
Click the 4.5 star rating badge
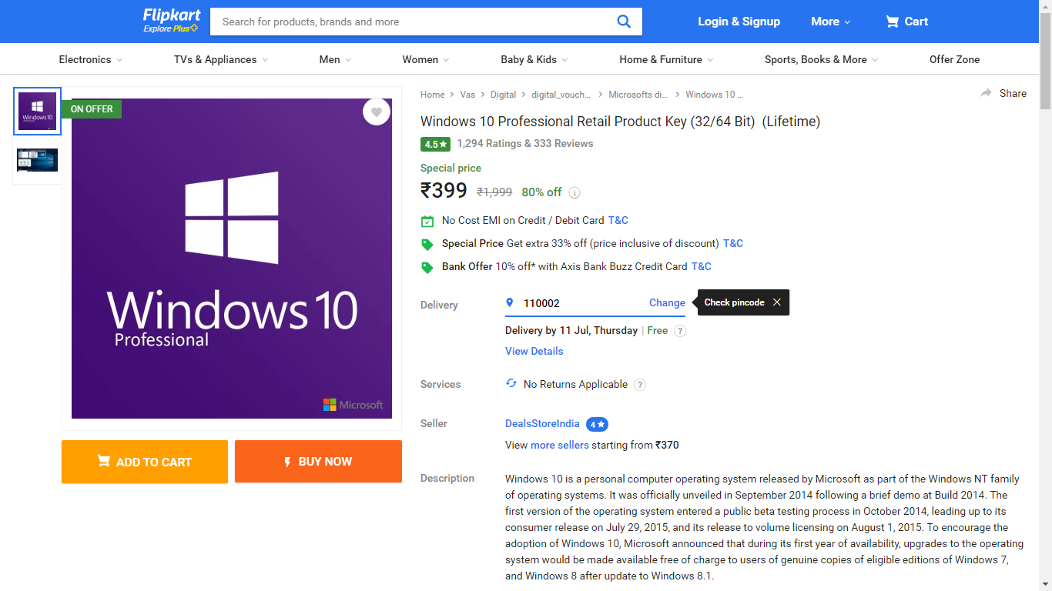[x=435, y=144]
